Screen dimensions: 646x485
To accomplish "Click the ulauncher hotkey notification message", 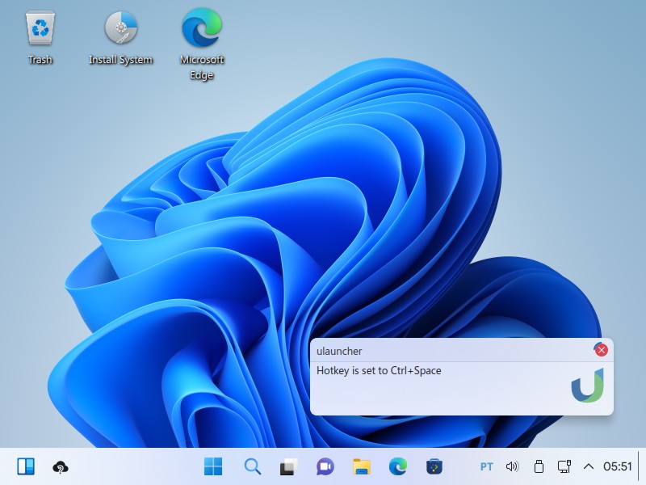I will [x=380, y=371].
